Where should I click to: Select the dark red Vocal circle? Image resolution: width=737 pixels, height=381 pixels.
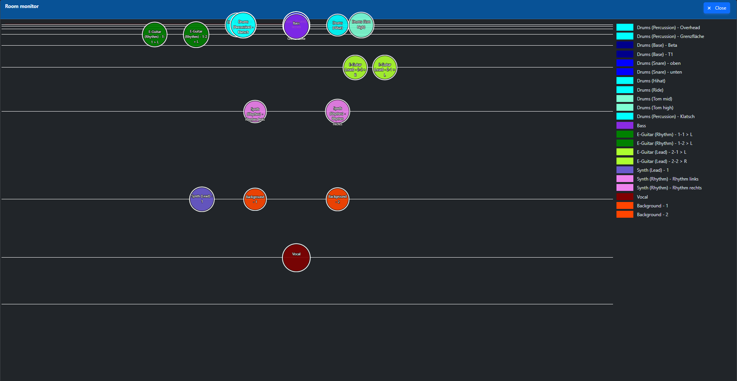pyautogui.click(x=296, y=258)
